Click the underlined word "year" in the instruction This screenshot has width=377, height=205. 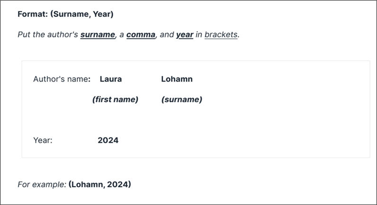tap(184, 35)
